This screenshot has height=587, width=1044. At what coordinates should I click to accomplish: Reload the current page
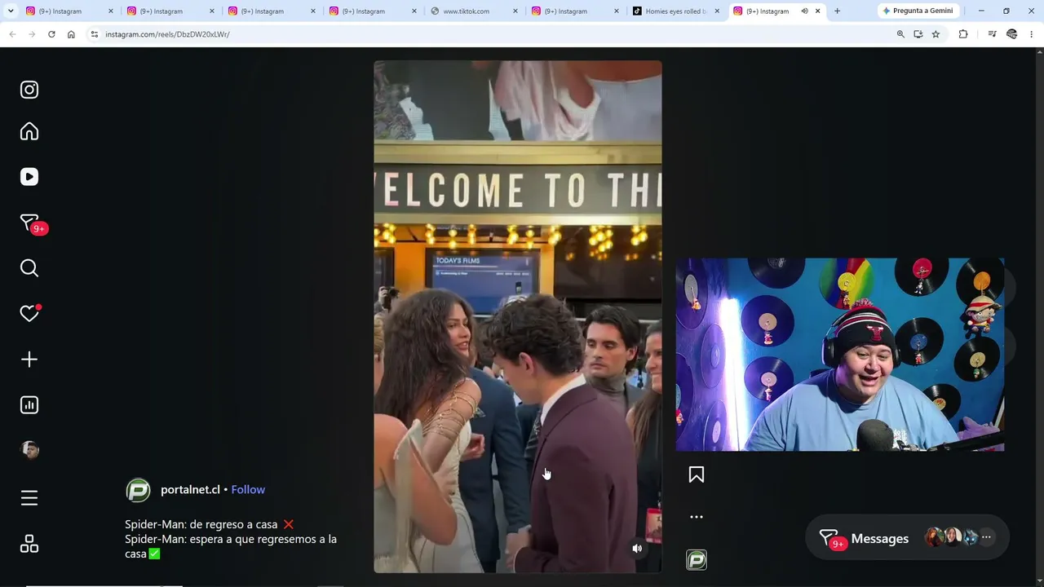click(x=51, y=34)
